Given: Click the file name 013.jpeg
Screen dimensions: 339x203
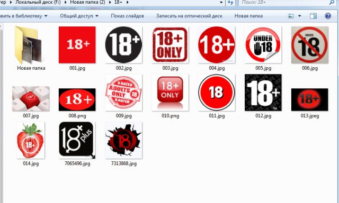Looking at the screenshot, I should [309, 116].
